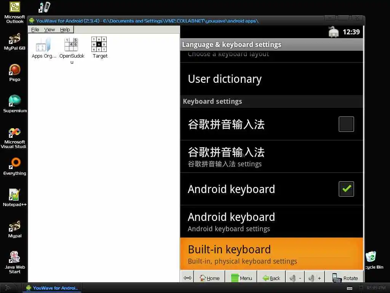This screenshot has height=293, width=390.
Task: Open MyPal 68 desktop shortcut
Action: (15, 41)
